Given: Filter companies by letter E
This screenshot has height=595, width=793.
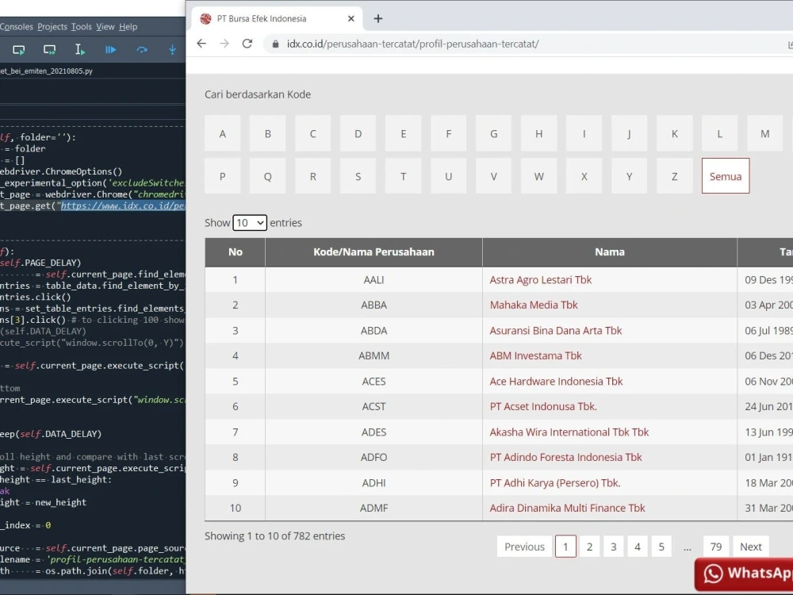Looking at the screenshot, I should (403, 133).
